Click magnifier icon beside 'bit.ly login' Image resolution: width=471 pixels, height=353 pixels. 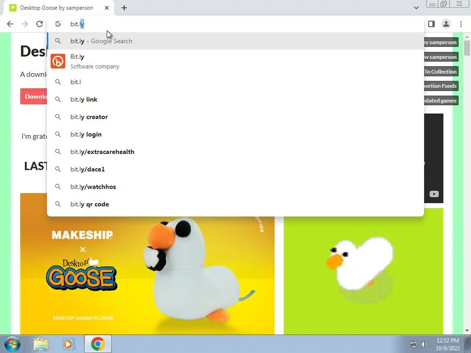point(57,134)
